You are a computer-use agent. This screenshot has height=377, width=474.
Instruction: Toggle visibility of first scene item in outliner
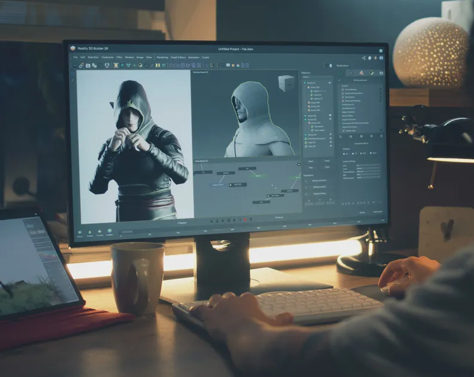pos(331,81)
